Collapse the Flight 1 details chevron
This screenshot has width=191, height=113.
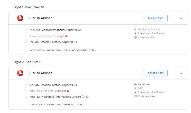[x=181, y=18]
